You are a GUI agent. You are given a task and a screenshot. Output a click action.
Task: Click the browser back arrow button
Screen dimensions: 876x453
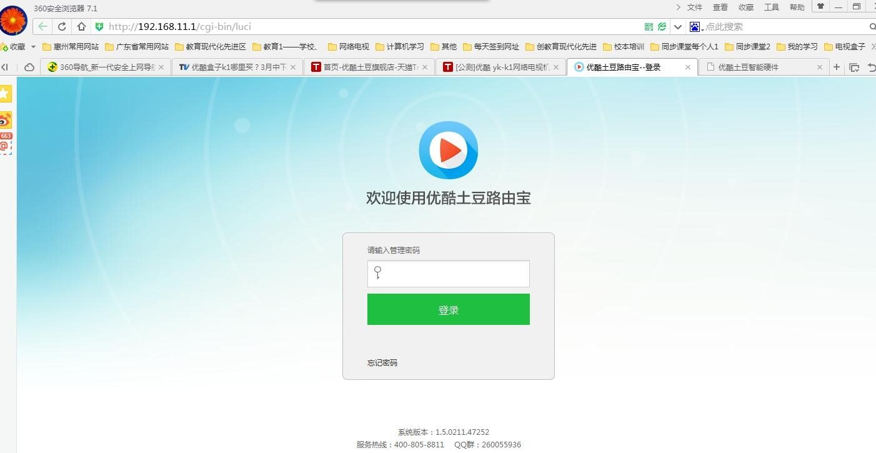coord(42,26)
